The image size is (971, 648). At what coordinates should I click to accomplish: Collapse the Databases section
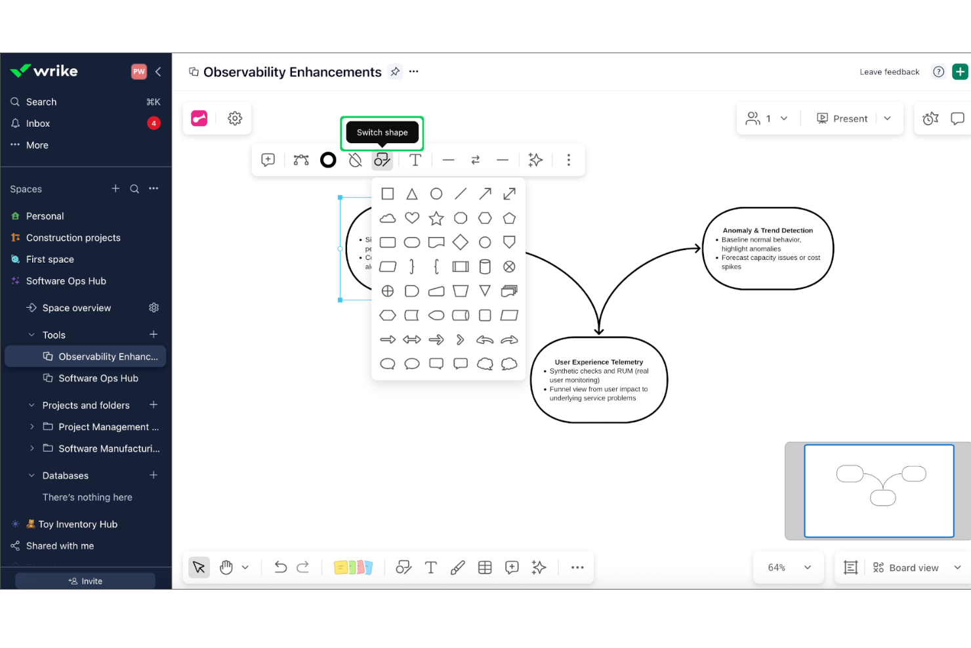[x=31, y=475]
